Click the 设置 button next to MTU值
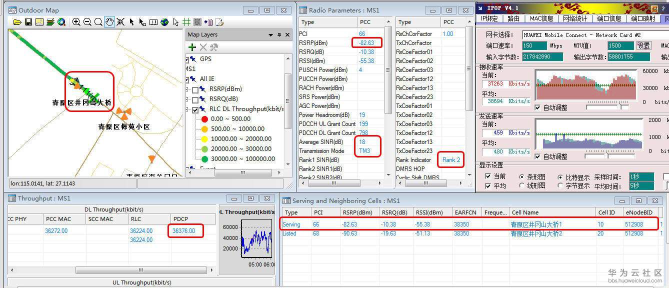 643,45
